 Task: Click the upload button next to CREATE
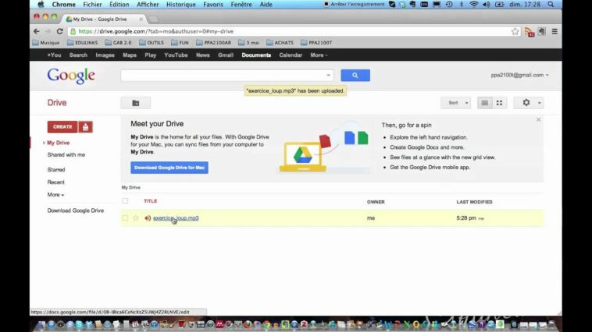pyautogui.click(x=85, y=127)
